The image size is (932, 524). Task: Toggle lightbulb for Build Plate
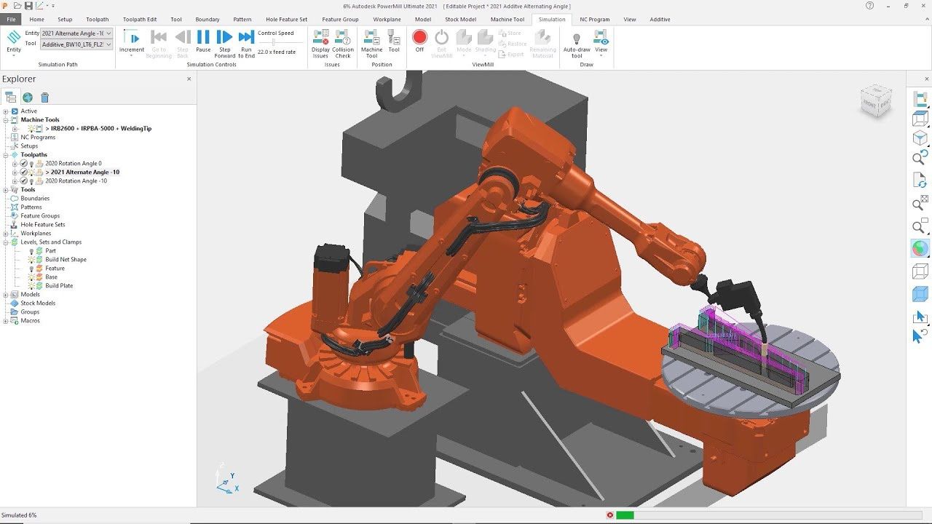pyautogui.click(x=31, y=285)
